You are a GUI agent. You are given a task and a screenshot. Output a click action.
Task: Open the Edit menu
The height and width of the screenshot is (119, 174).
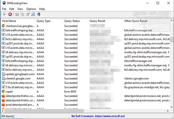[x=12, y=9]
